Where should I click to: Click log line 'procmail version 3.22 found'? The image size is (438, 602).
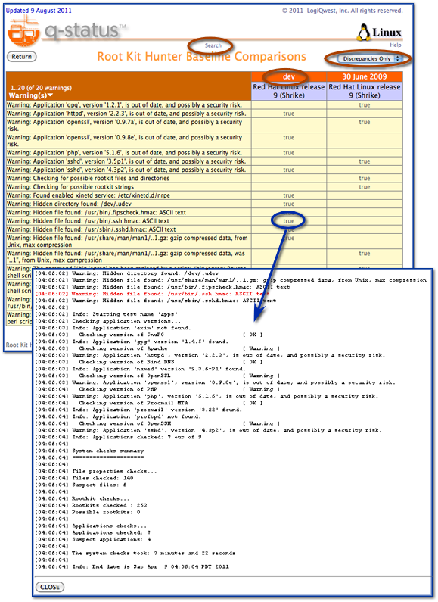coord(138,410)
